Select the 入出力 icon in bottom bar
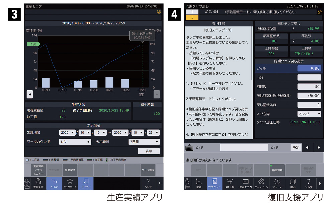 pos(54,183)
